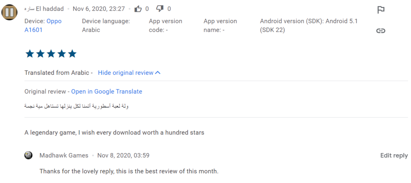
Task: Flag this review using the flag icon
Action: click(381, 10)
